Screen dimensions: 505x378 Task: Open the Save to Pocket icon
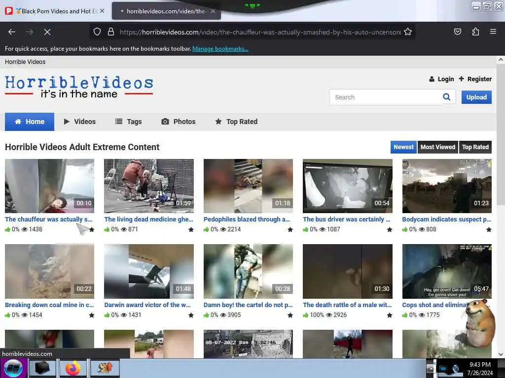[457, 31]
